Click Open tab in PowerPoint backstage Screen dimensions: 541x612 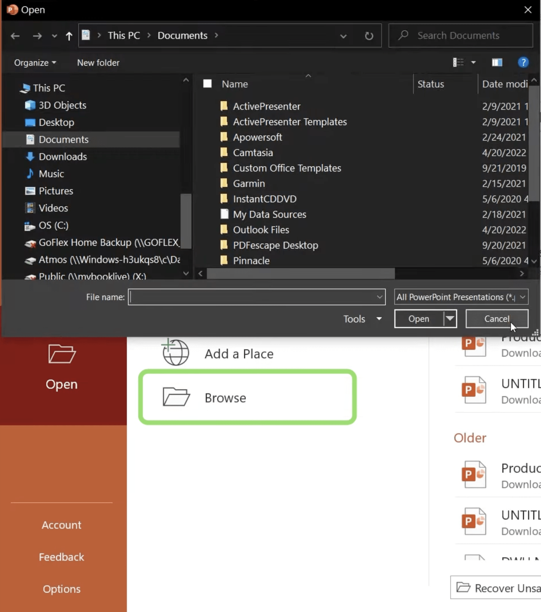click(62, 367)
